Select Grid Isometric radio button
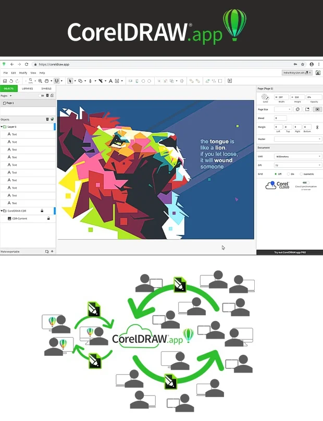Image resolution: width=323 pixels, height=421 pixels. 301,174
